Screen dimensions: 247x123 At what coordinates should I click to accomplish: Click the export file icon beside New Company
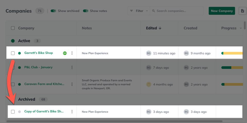pyautogui.click(x=242, y=11)
